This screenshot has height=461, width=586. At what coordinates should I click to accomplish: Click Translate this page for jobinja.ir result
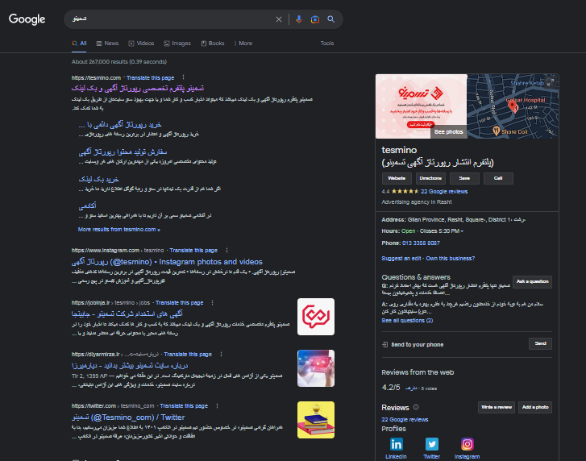pos(180,303)
